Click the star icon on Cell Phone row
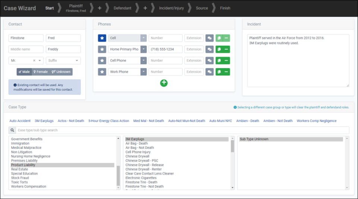358x199 pixels. coord(102,61)
